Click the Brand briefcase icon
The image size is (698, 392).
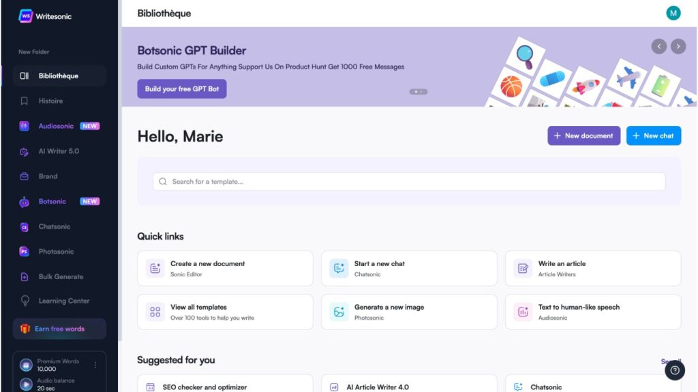(x=24, y=176)
